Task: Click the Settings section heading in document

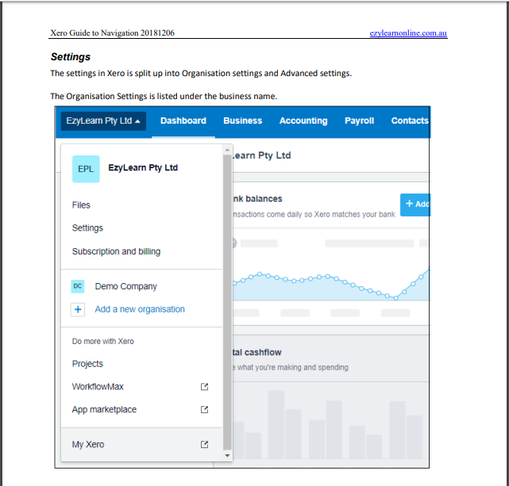Action: (x=71, y=57)
